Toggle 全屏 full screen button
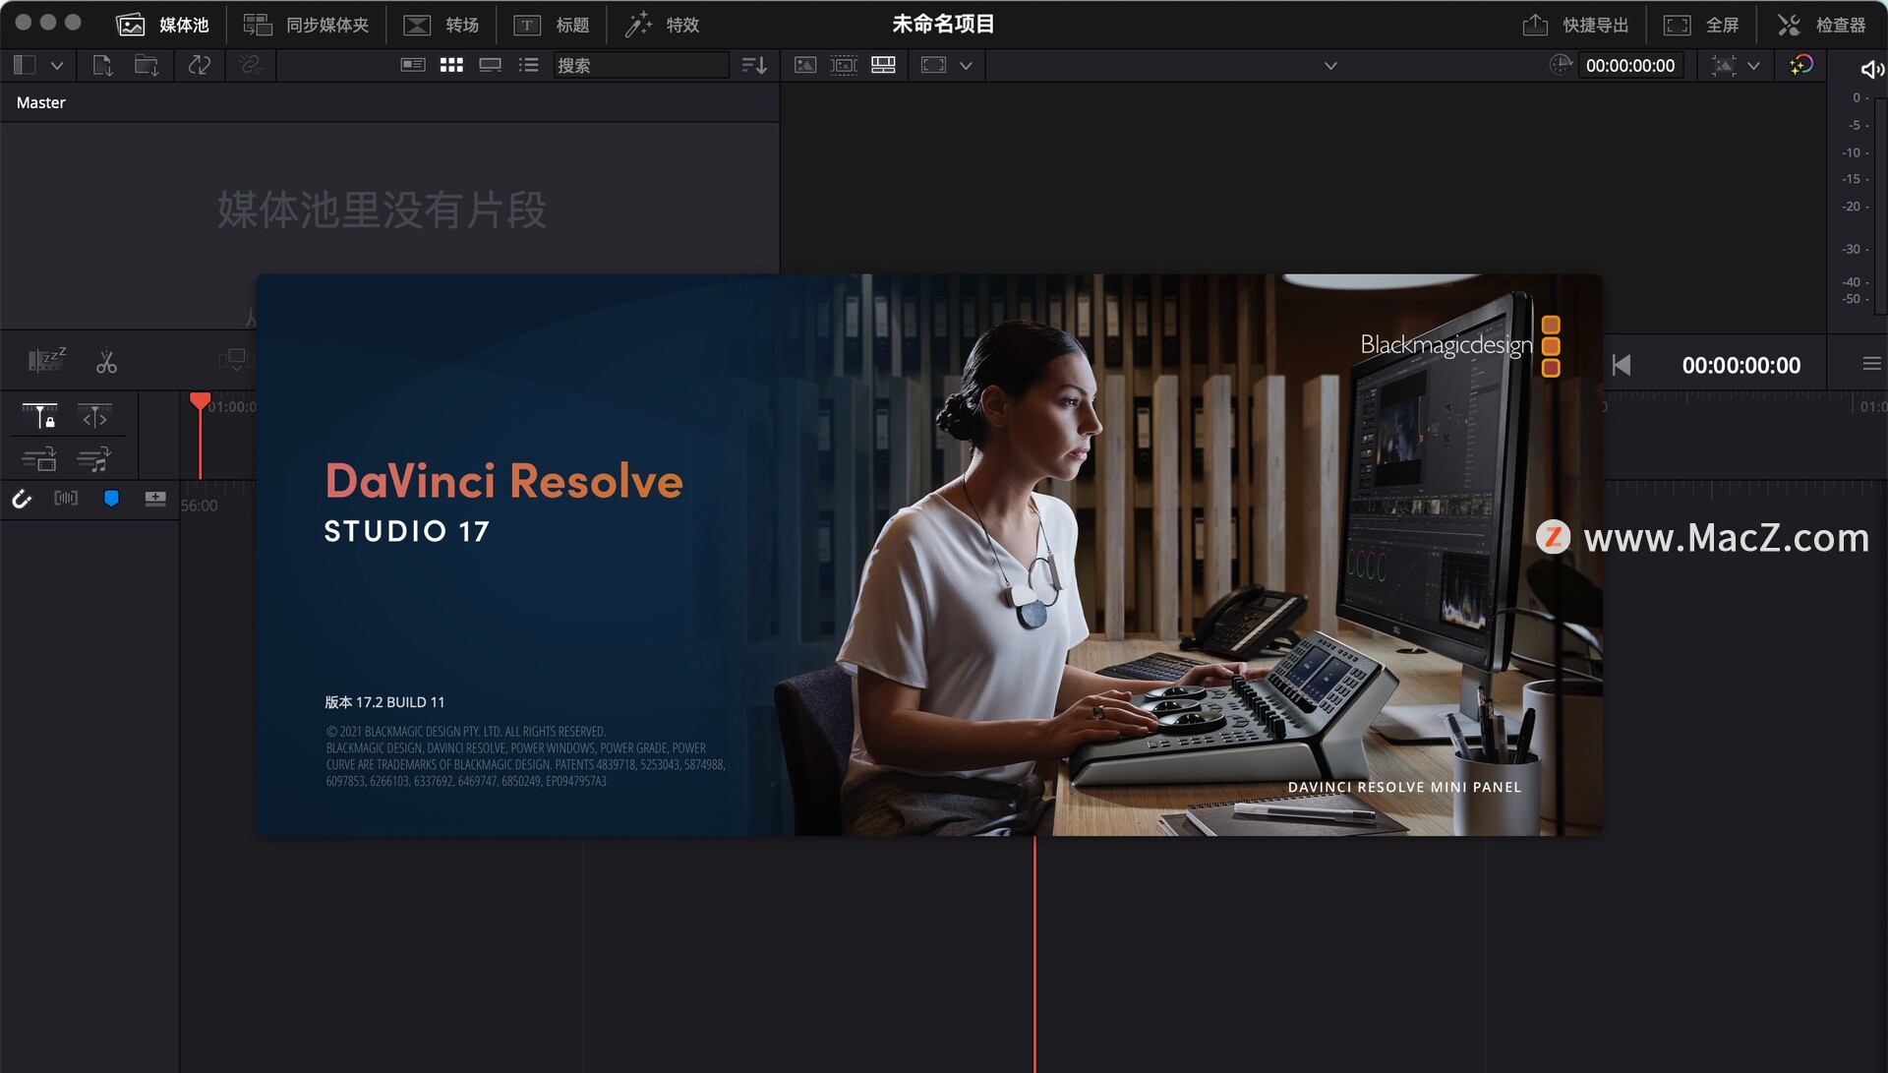Viewport: 1888px width, 1073px height. [x=1701, y=25]
